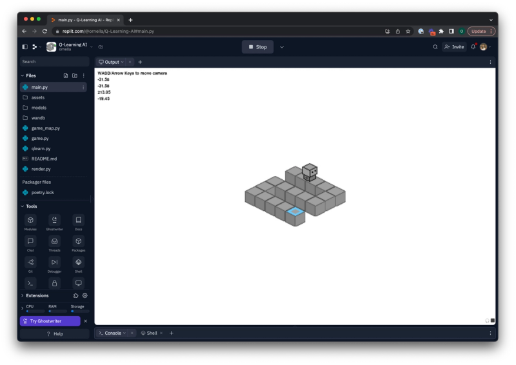Screen dimensions: 516x365
Task: Open the Help button
Action: [55, 334]
